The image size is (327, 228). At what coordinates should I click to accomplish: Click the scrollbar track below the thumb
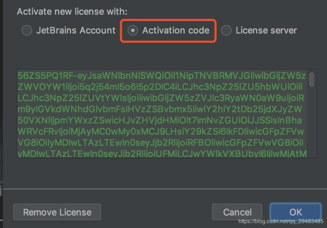click(x=312, y=123)
